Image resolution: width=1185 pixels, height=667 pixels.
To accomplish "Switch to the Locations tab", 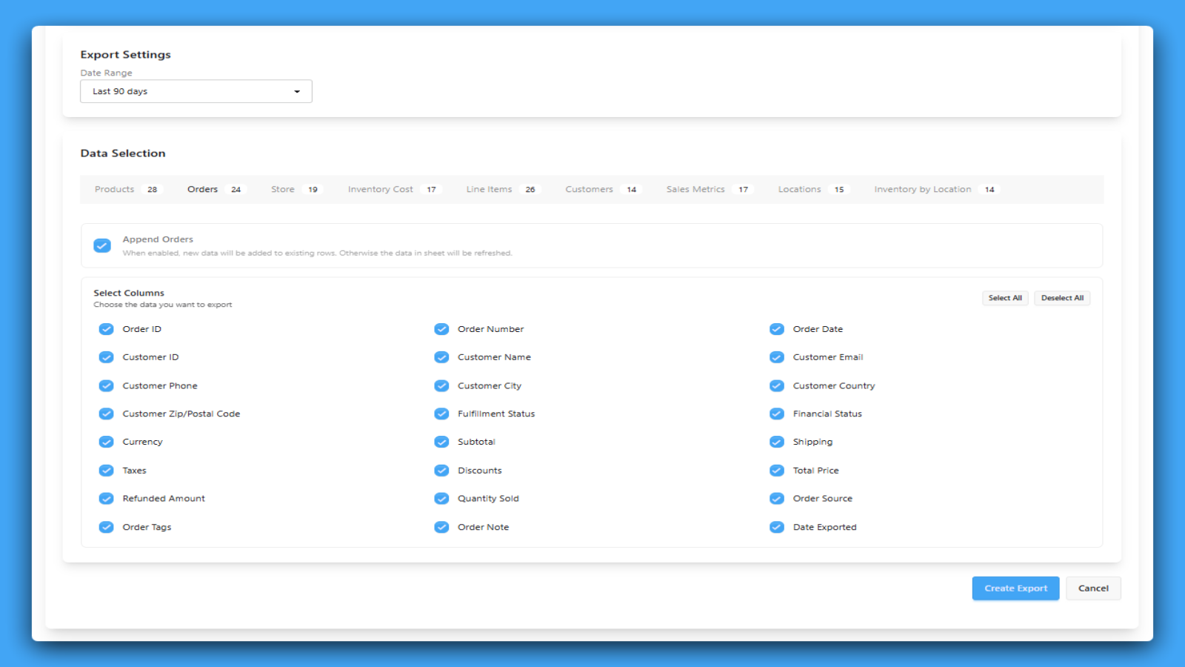I will pos(798,189).
